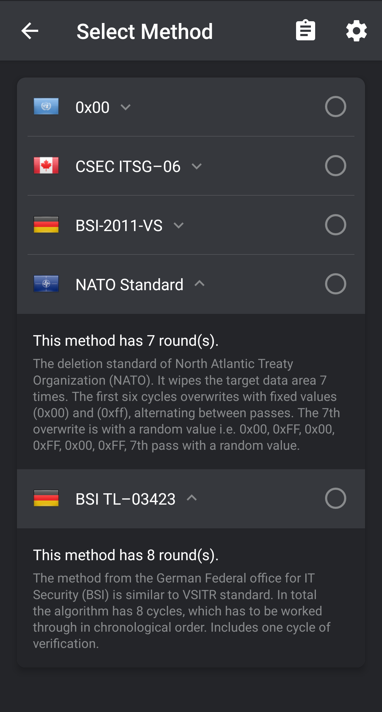Expand the 0x00 method description chevron

coord(126,107)
